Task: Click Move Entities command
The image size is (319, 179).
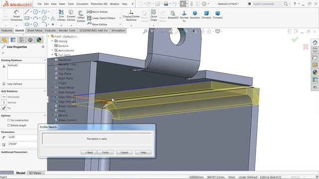Action: click(x=97, y=24)
